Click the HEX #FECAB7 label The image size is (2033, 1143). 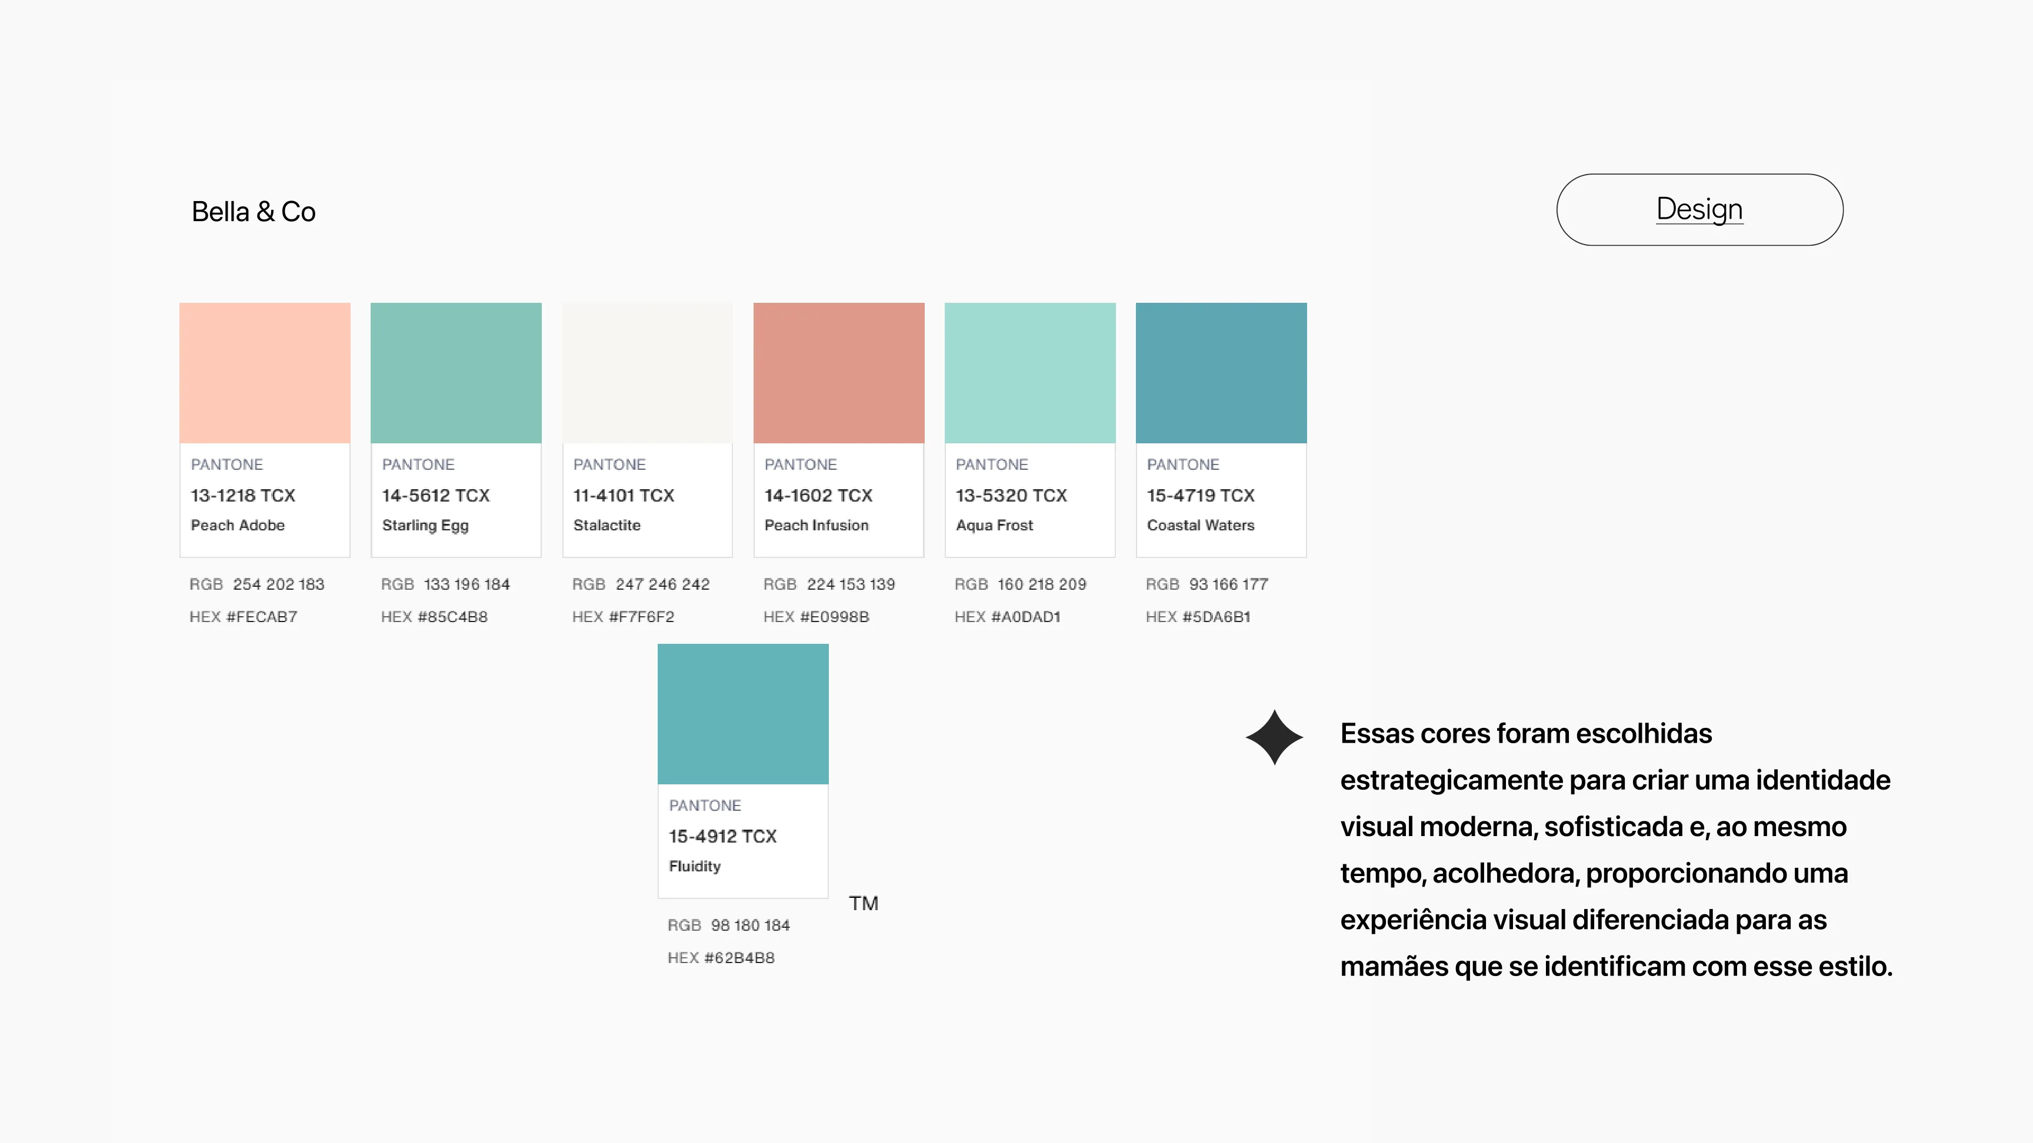click(x=243, y=617)
